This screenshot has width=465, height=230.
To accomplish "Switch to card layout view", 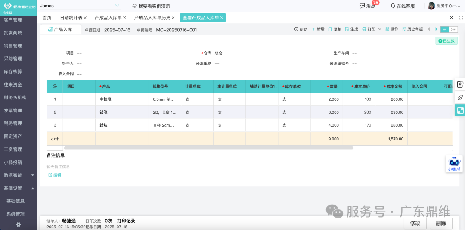I will pyautogui.click(x=453, y=29).
